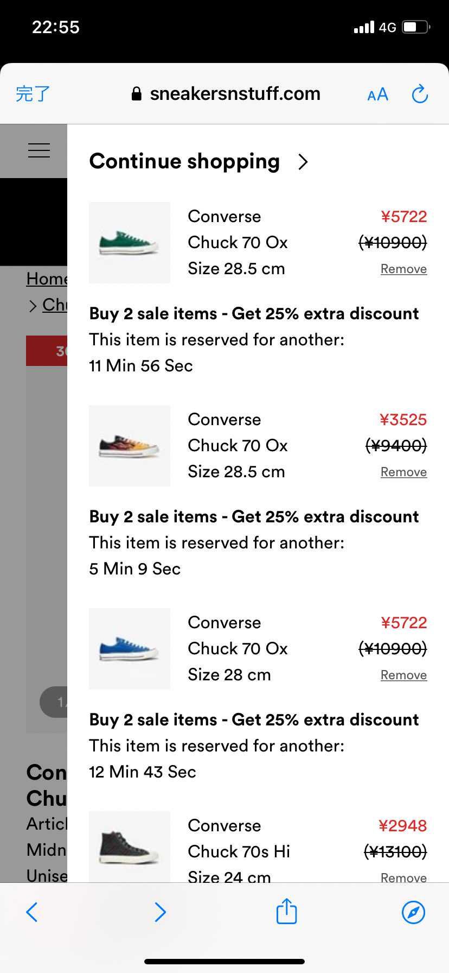Click the chevron next to Continue shopping
This screenshot has width=449, height=973.
(303, 162)
